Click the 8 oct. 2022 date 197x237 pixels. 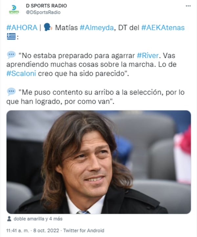coord(46,230)
